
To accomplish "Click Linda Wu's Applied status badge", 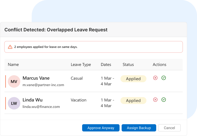I will [x=133, y=101].
